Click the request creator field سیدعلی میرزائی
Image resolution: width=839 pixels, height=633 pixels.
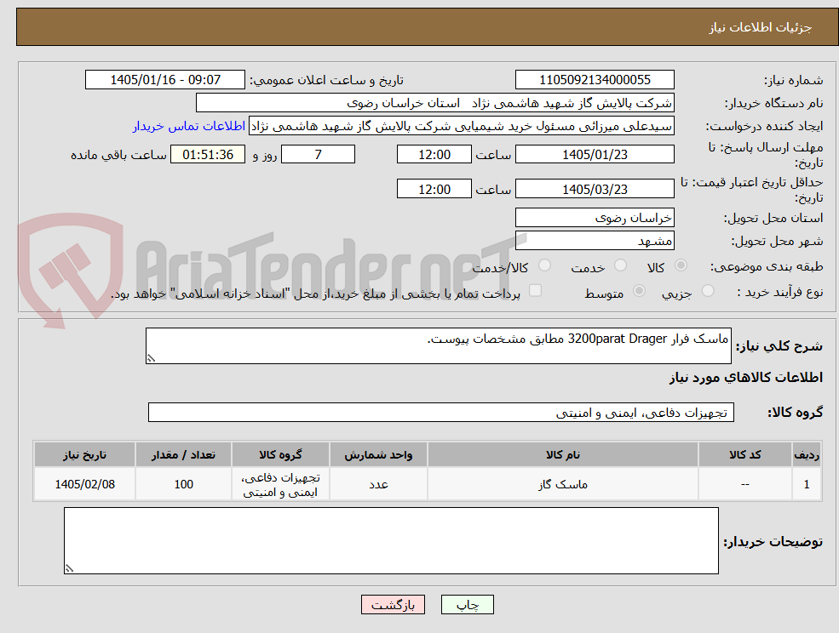tap(461, 126)
